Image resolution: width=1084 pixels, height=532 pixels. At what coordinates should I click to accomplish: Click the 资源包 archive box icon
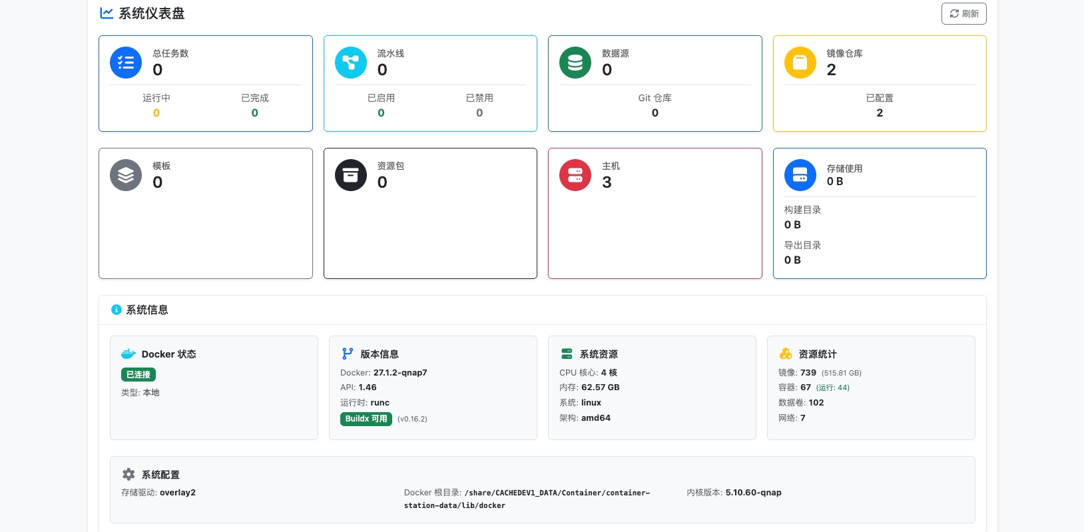click(x=351, y=175)
